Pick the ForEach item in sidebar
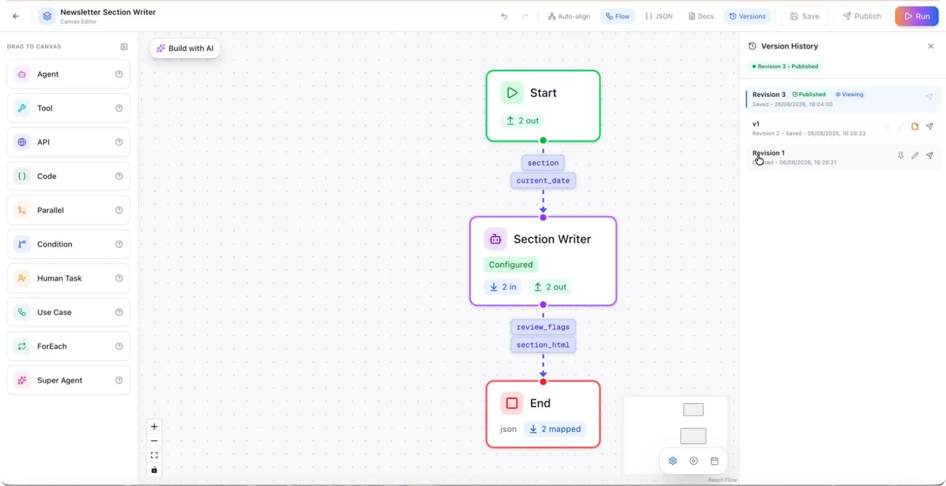The height and width of the screenshot is (486, 946). (x=69, y=346)
